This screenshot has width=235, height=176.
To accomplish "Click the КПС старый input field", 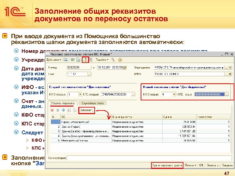I will pos(116,95).
